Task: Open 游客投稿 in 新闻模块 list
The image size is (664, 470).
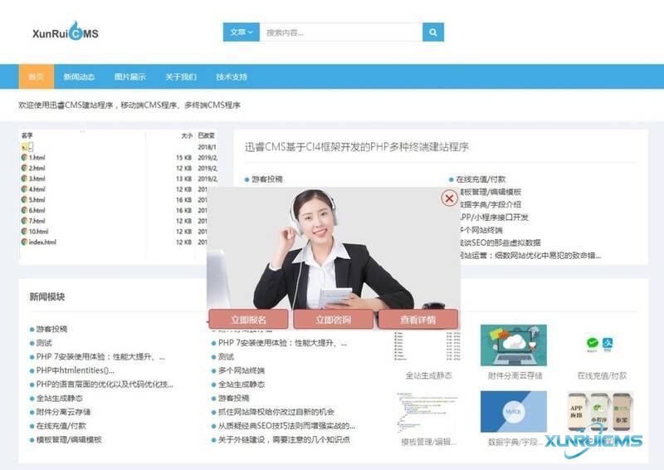Action: point(51,329)
